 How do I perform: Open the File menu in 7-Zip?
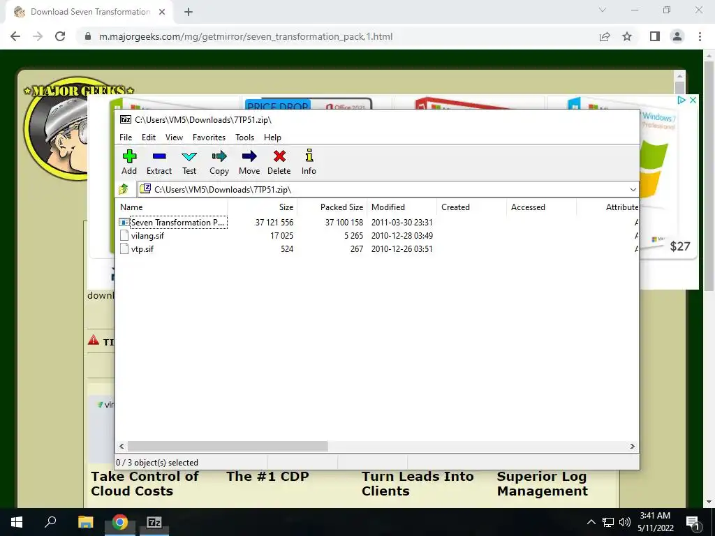click(126, 137)
